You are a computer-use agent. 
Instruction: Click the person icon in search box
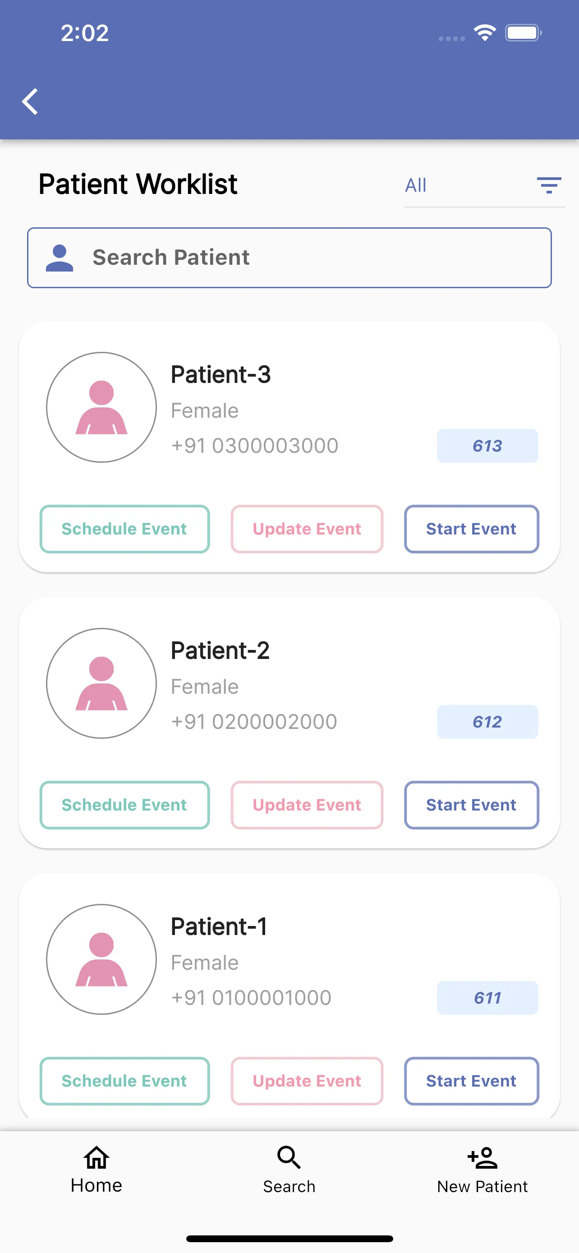[60, 258]
